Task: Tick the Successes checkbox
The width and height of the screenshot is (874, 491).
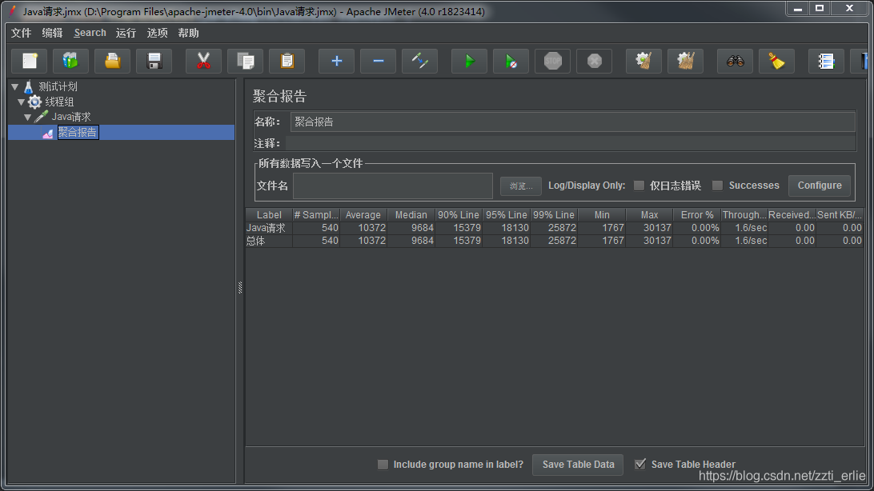Action: [718, 186]
